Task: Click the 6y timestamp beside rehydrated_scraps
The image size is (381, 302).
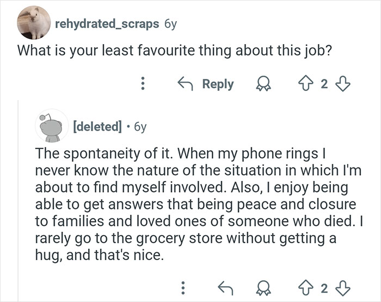Action: (x=170, y=24)
